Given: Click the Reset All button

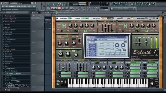Looking at the screenshot, I should [154, 18].
